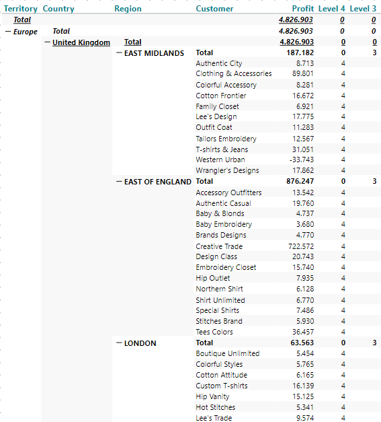This screenshot has width=381, height=422.
Task: Collapse the LONDON region
Action: (119, 343)
